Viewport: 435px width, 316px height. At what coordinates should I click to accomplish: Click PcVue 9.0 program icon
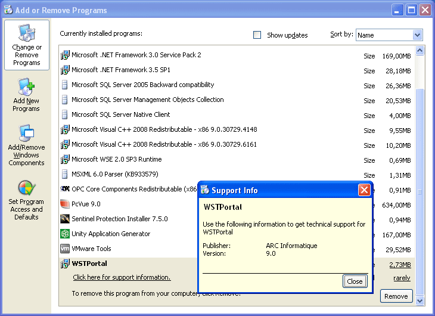click(65, 204)
